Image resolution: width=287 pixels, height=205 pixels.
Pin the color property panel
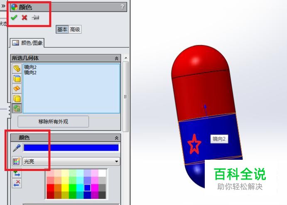click(x=35, y=17)
